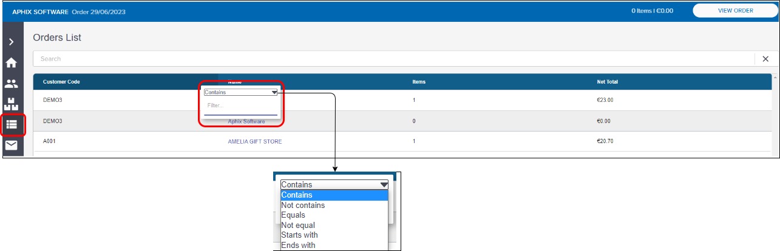
Task: Sort by Net Total column header
Action: click(607, 82)
